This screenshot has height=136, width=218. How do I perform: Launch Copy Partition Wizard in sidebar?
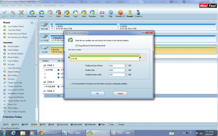click(x=16, y=27)
